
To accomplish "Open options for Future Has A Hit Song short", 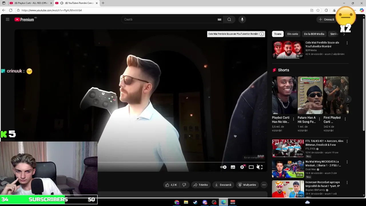I will point(319,119).
